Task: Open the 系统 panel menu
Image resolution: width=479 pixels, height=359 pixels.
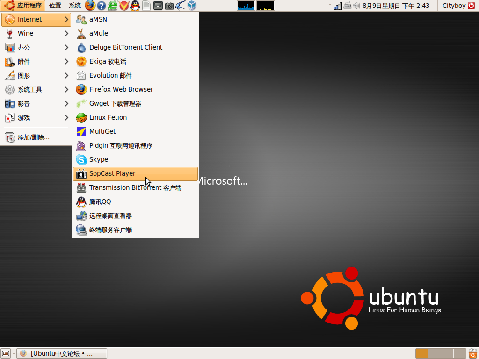Action: point(74,6)
